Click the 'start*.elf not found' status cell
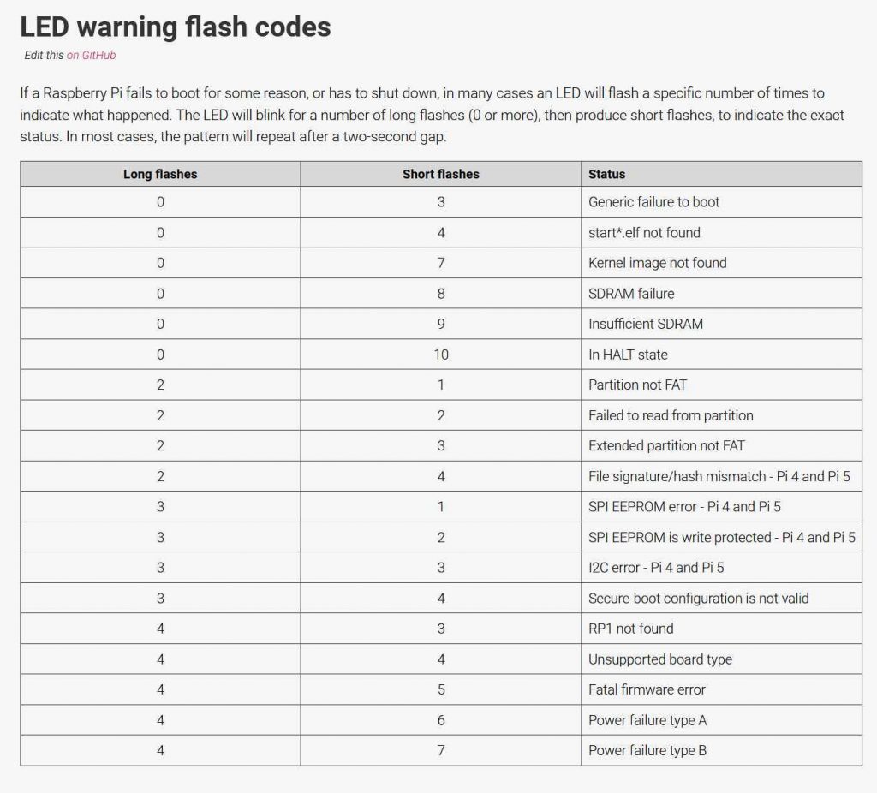Screen dimensions: 877x793 (x=644, y=233)
